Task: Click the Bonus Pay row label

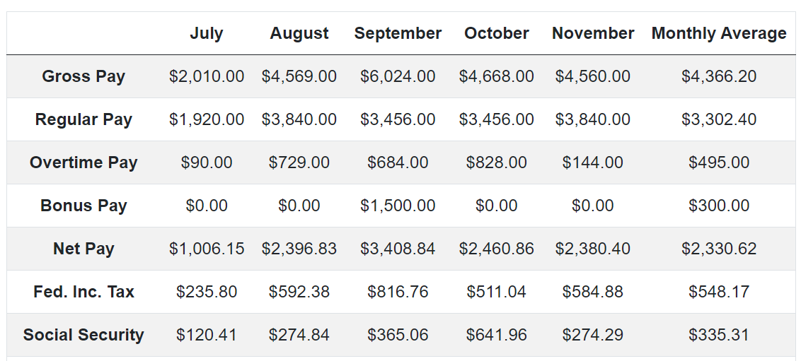Action: click(x=83, y=206)
